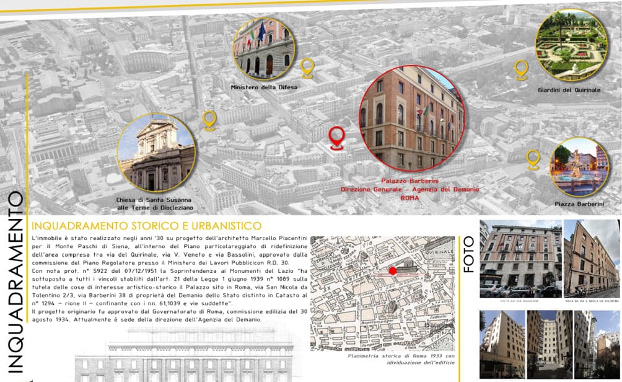Click the yellow pin beside Piazza Barberini photo
622x382 pixels.
(x=533, y=159)
